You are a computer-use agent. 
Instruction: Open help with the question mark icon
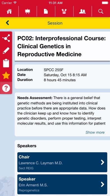[x=6, y=88]
